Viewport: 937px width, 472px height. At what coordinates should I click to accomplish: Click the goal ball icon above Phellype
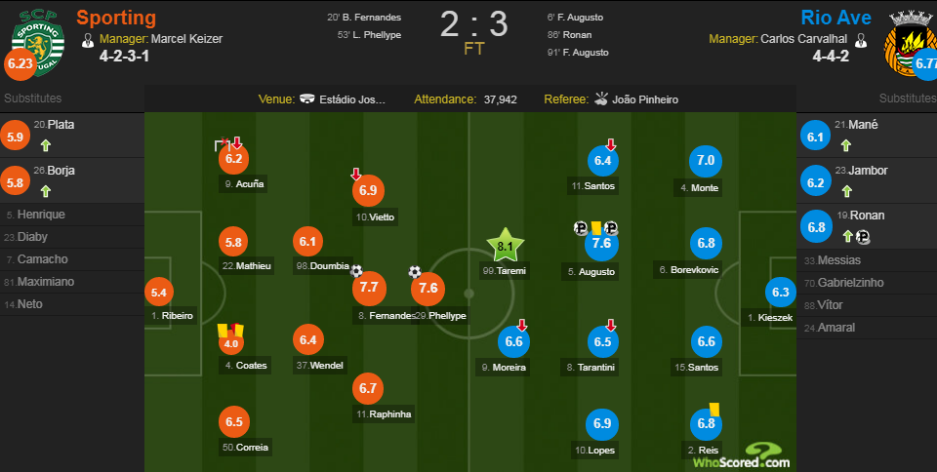pos(415,272)
